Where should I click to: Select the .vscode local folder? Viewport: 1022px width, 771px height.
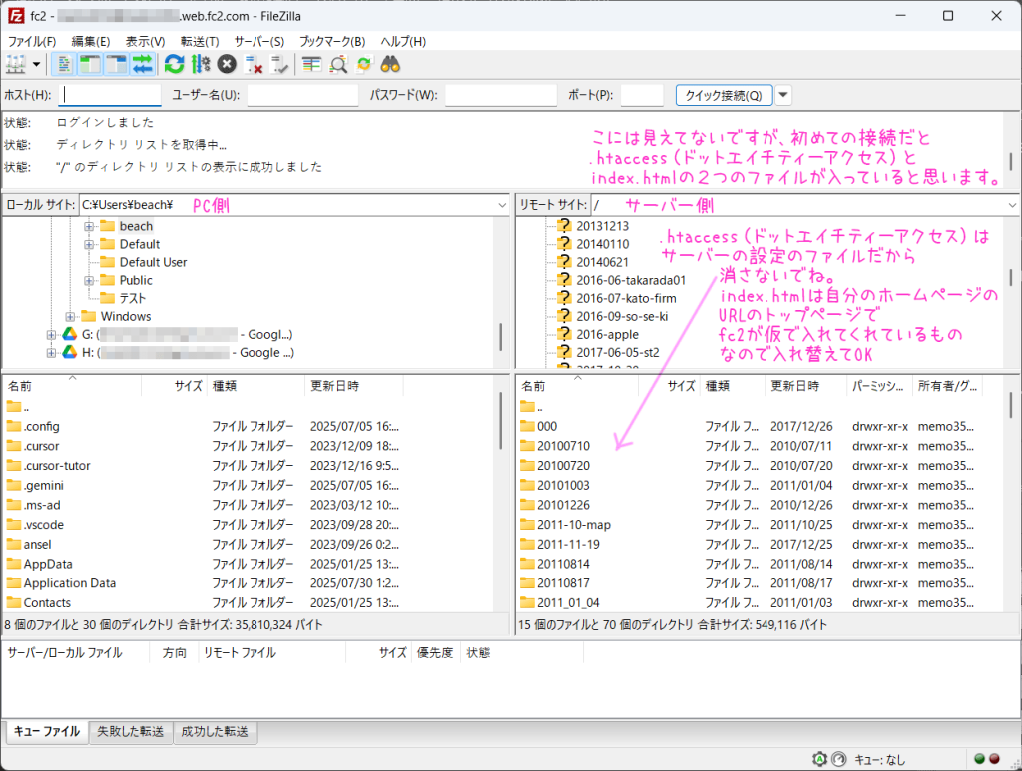pos(44,525)
